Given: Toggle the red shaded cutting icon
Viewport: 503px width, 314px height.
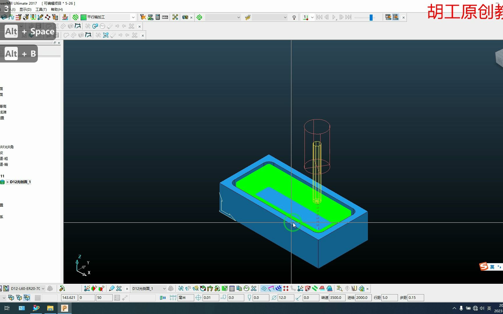Looking at the screenshot, I should (x=322, y=288).
